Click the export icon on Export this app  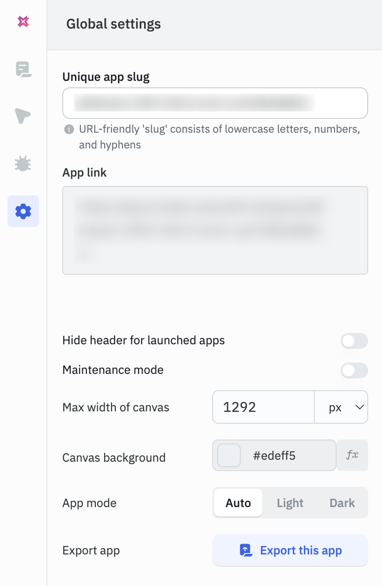pyautogui.click(x=245, y=550)
